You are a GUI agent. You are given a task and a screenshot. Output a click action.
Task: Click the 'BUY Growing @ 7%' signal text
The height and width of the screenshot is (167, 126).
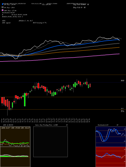40,23
